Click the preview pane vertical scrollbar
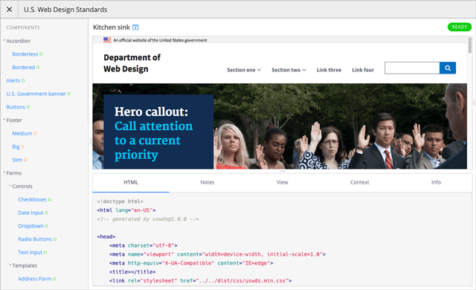Image resolution: width=476 pixels, height=290 pixels. (470, 45)
